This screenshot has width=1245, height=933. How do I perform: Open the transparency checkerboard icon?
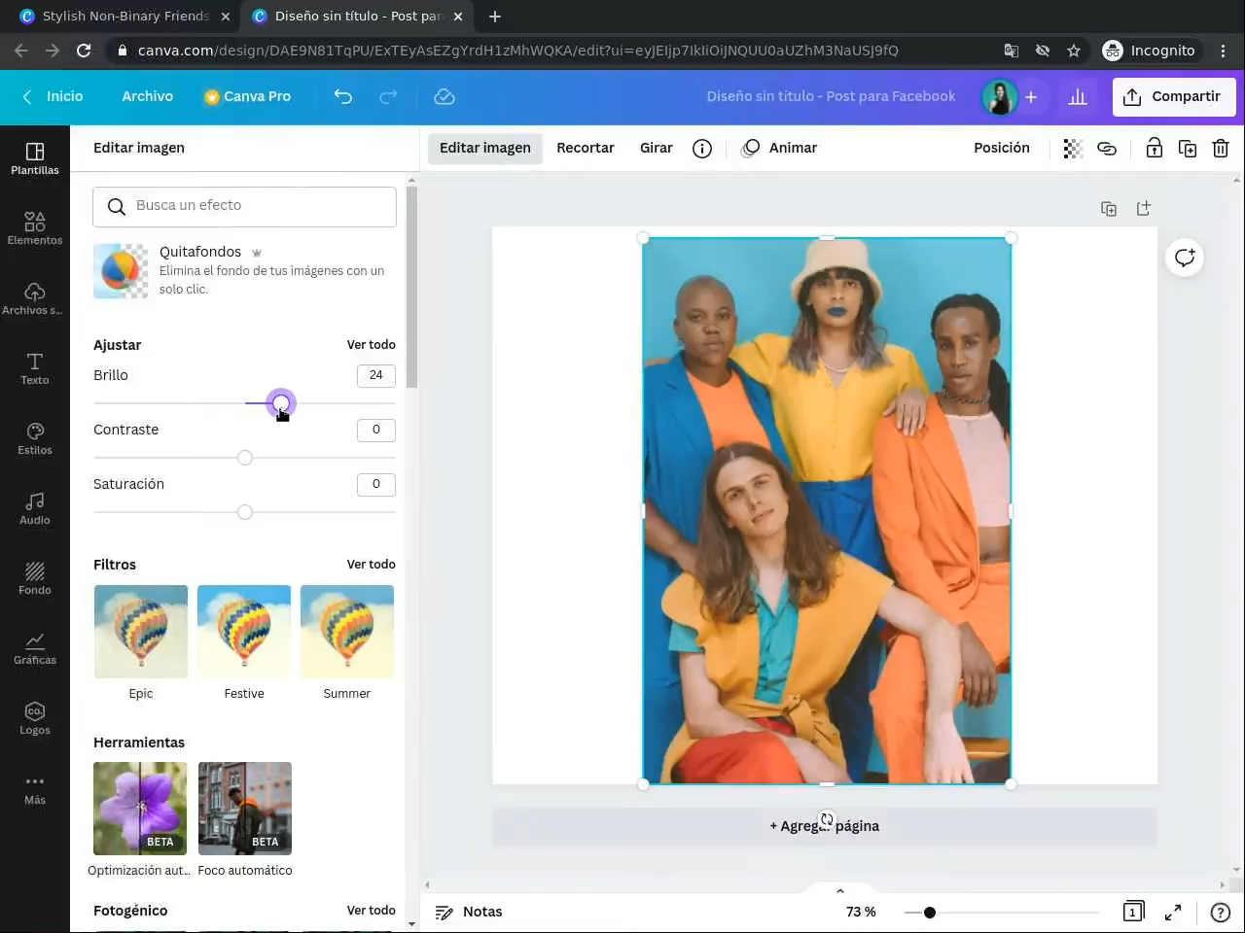[1072, 149]
